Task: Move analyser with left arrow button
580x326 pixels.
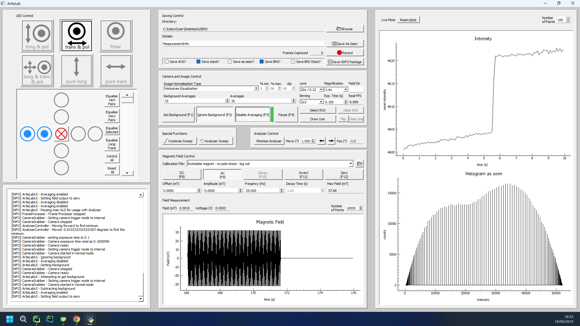Action: 322,141
